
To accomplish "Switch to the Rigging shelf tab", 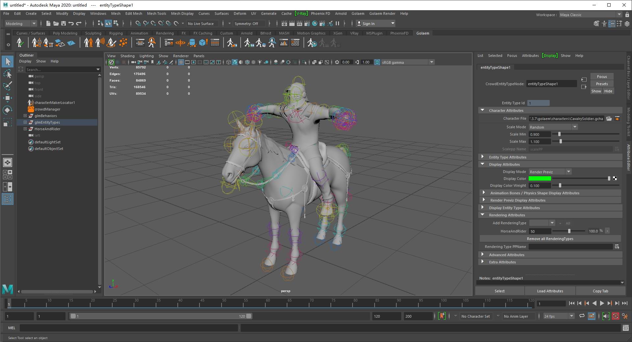I will (x=116, y=33).
